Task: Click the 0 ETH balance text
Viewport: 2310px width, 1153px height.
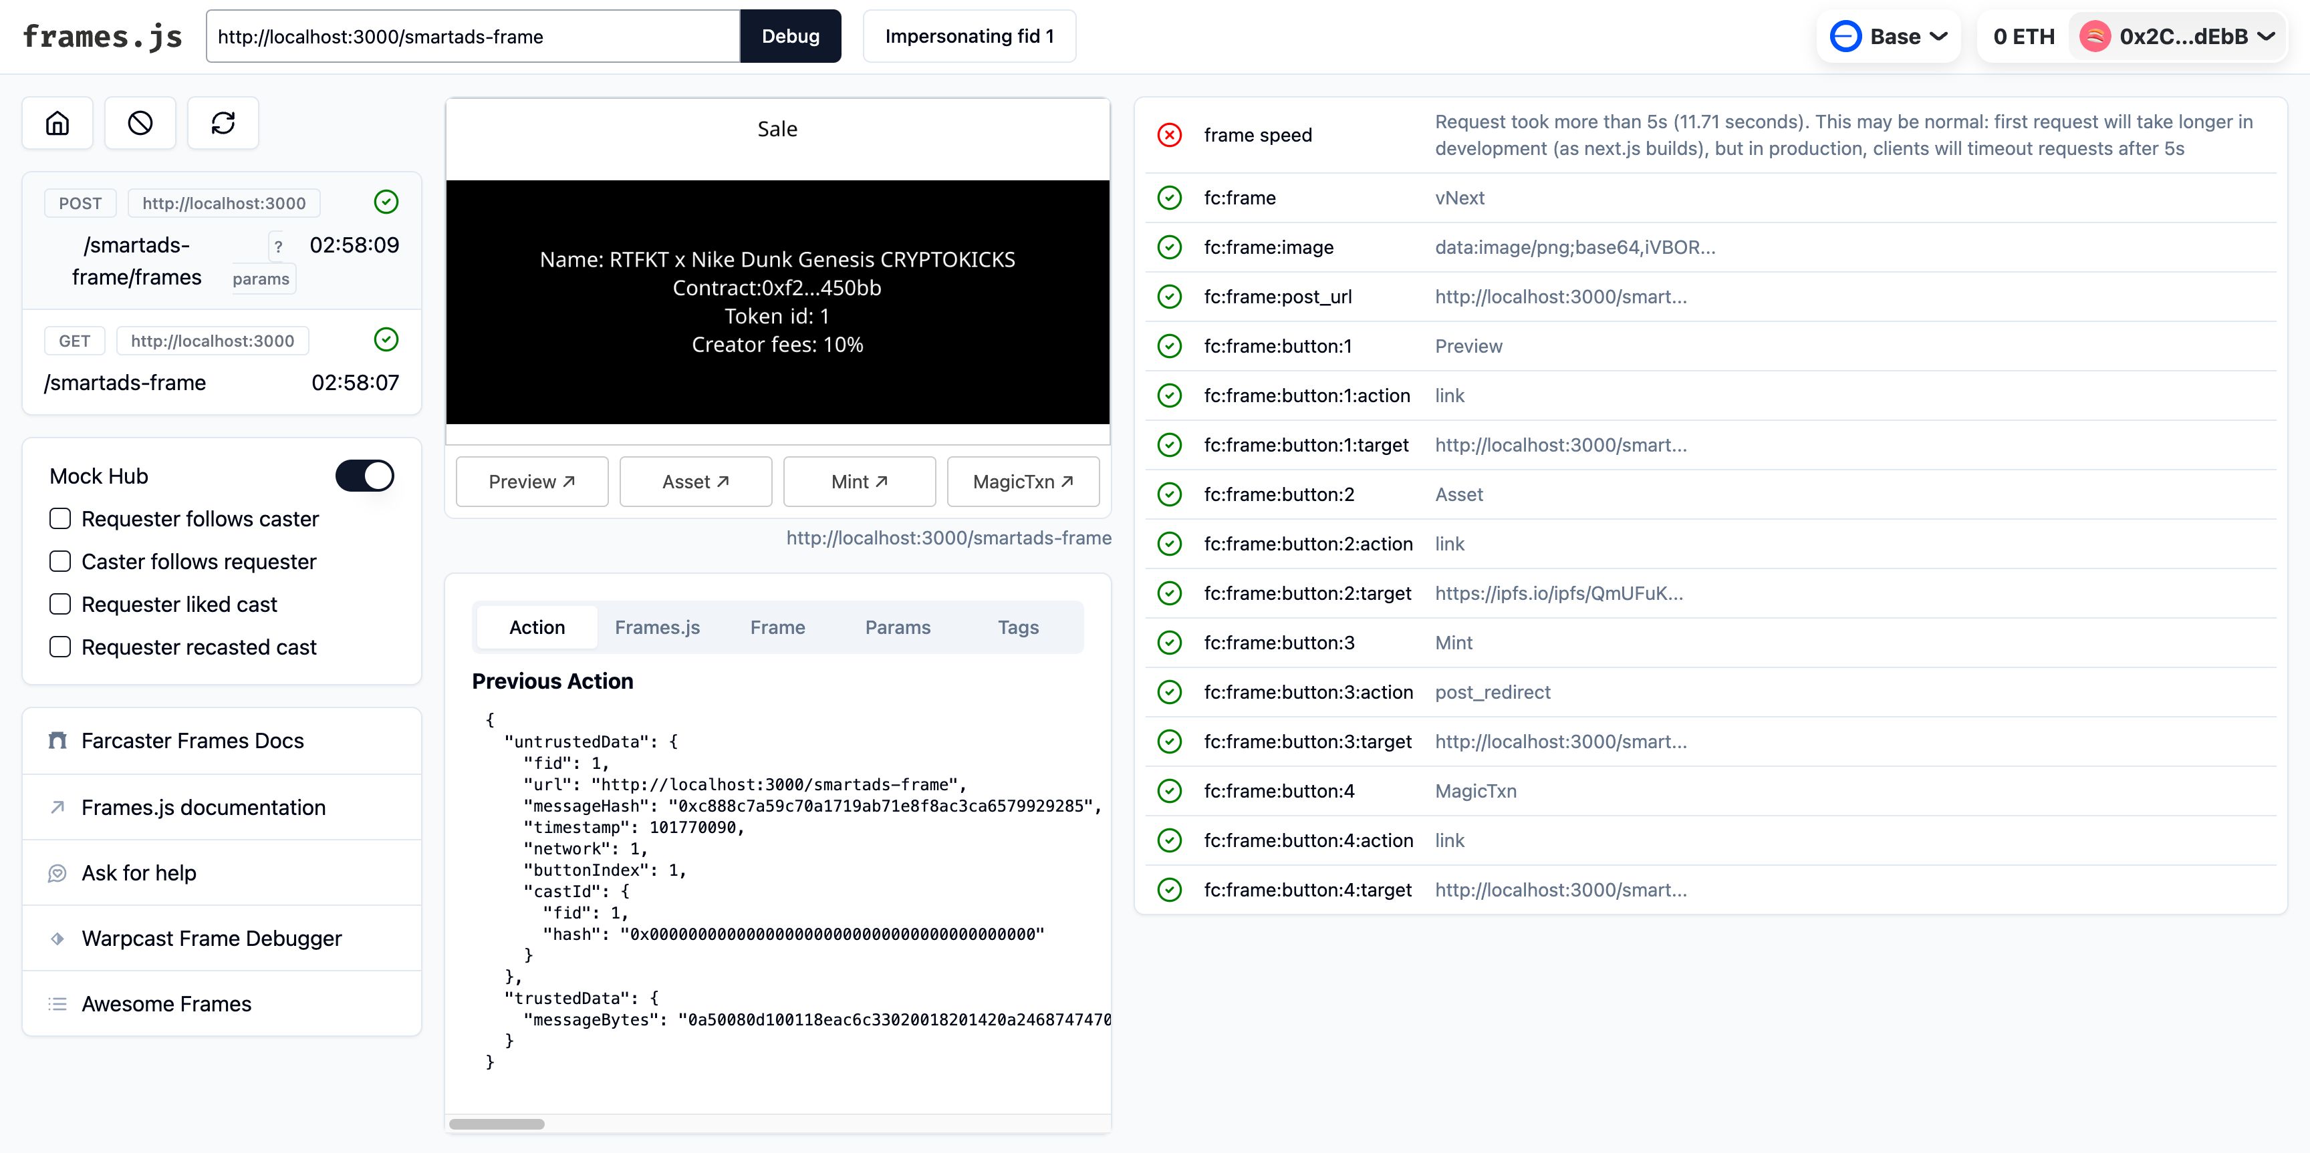Action: click(x=2023, y=37)
